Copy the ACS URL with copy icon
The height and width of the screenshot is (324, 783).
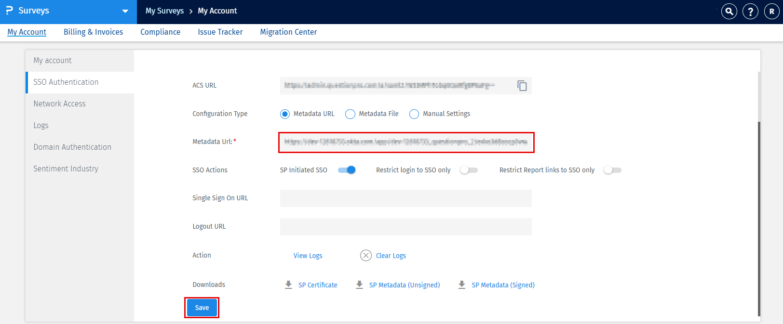522,86
